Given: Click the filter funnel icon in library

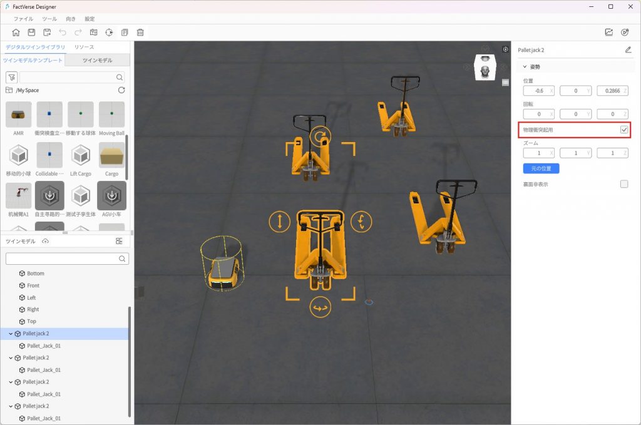Looking at the screenshot, I should tap(11, 77).
